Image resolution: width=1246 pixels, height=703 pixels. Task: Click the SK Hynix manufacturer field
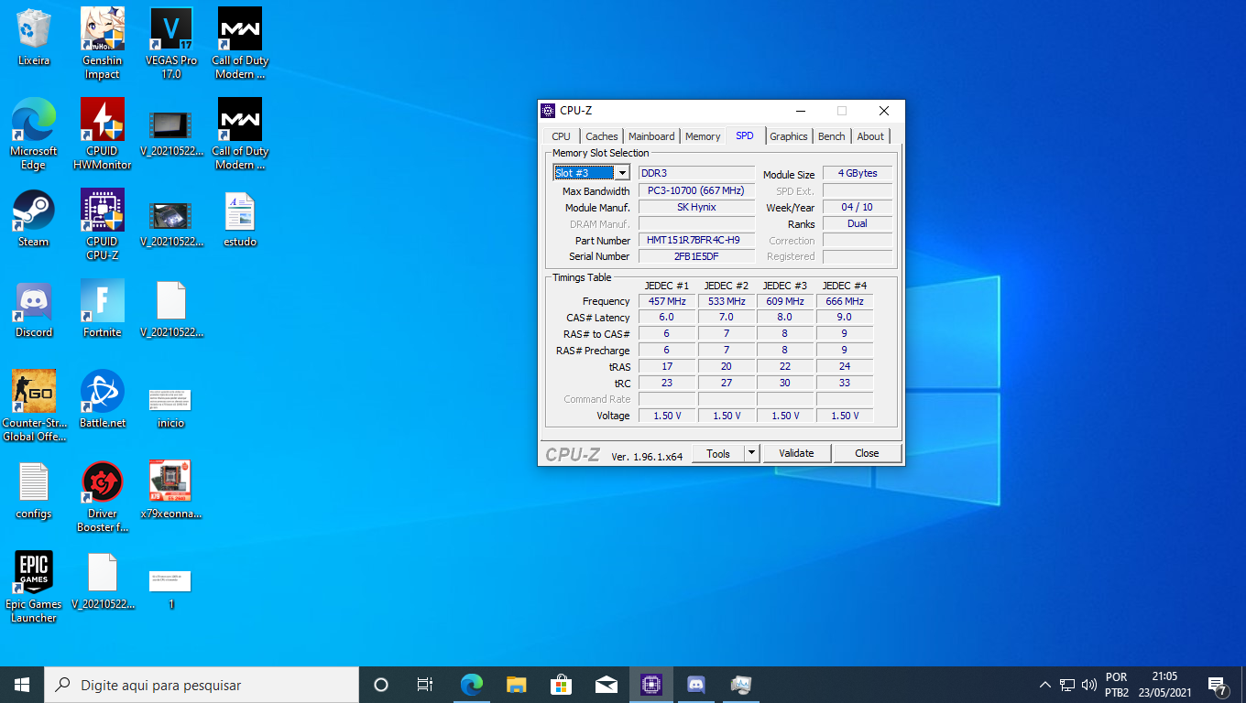696,207
